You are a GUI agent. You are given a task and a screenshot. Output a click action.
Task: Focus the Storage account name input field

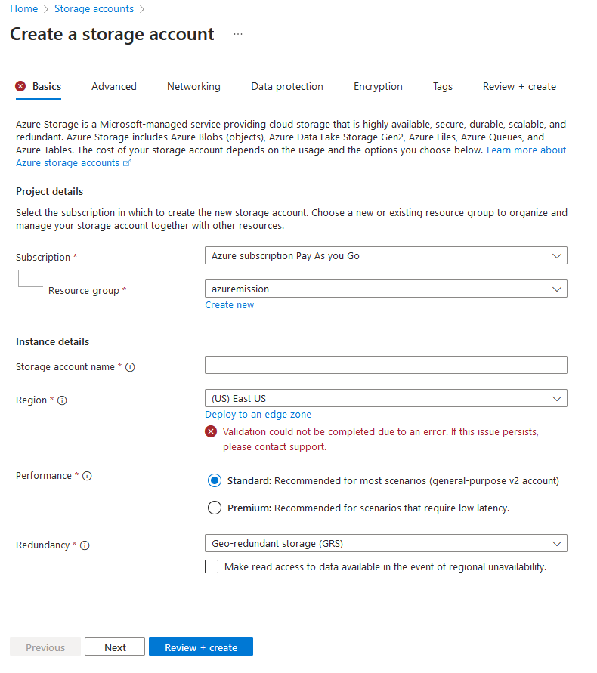point(385,365)
